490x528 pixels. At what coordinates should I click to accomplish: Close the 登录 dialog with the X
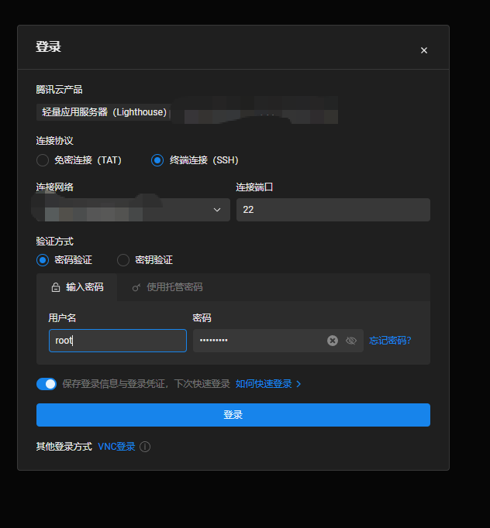[x=424, y=50]
